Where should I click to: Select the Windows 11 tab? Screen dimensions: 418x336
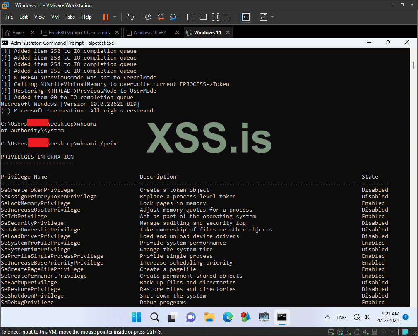[208, 33]
